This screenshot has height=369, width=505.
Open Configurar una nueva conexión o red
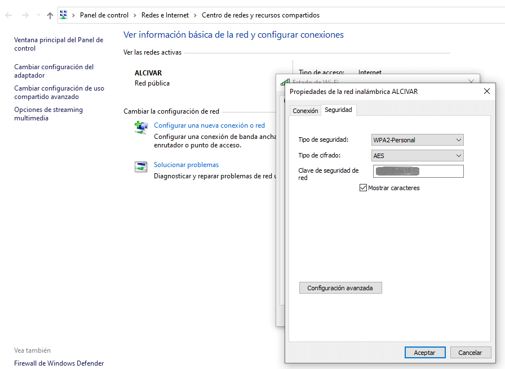[x=209, y=125]
